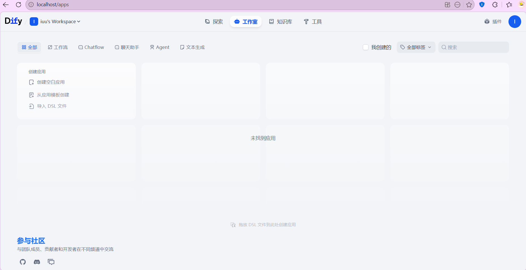
Task: Click 拖放 DSL 文件到此处创建应用 text
Action: 267,225
